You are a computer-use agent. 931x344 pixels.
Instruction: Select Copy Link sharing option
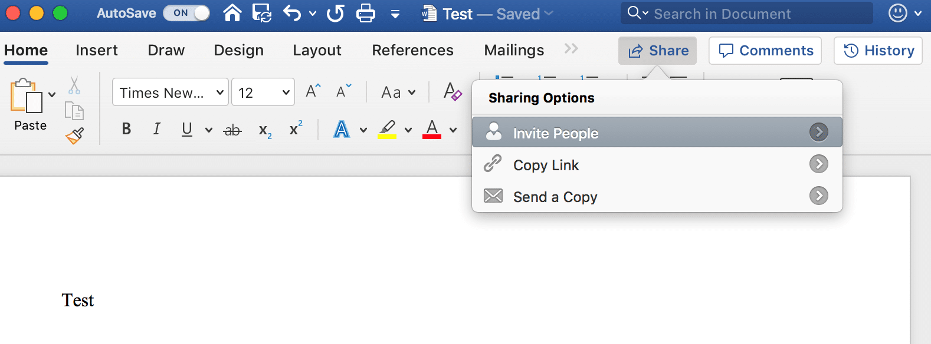[x=657, y=164]
